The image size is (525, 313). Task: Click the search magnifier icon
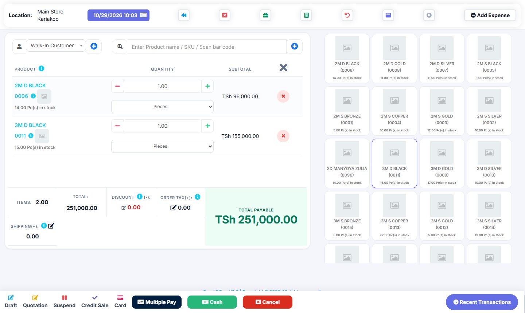(120, 47)
